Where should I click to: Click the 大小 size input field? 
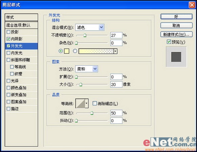[117, 84]
